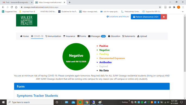This screenshot has width=186, height=105.
Task: Open the Forms section
Action: [x=82, y=36]
